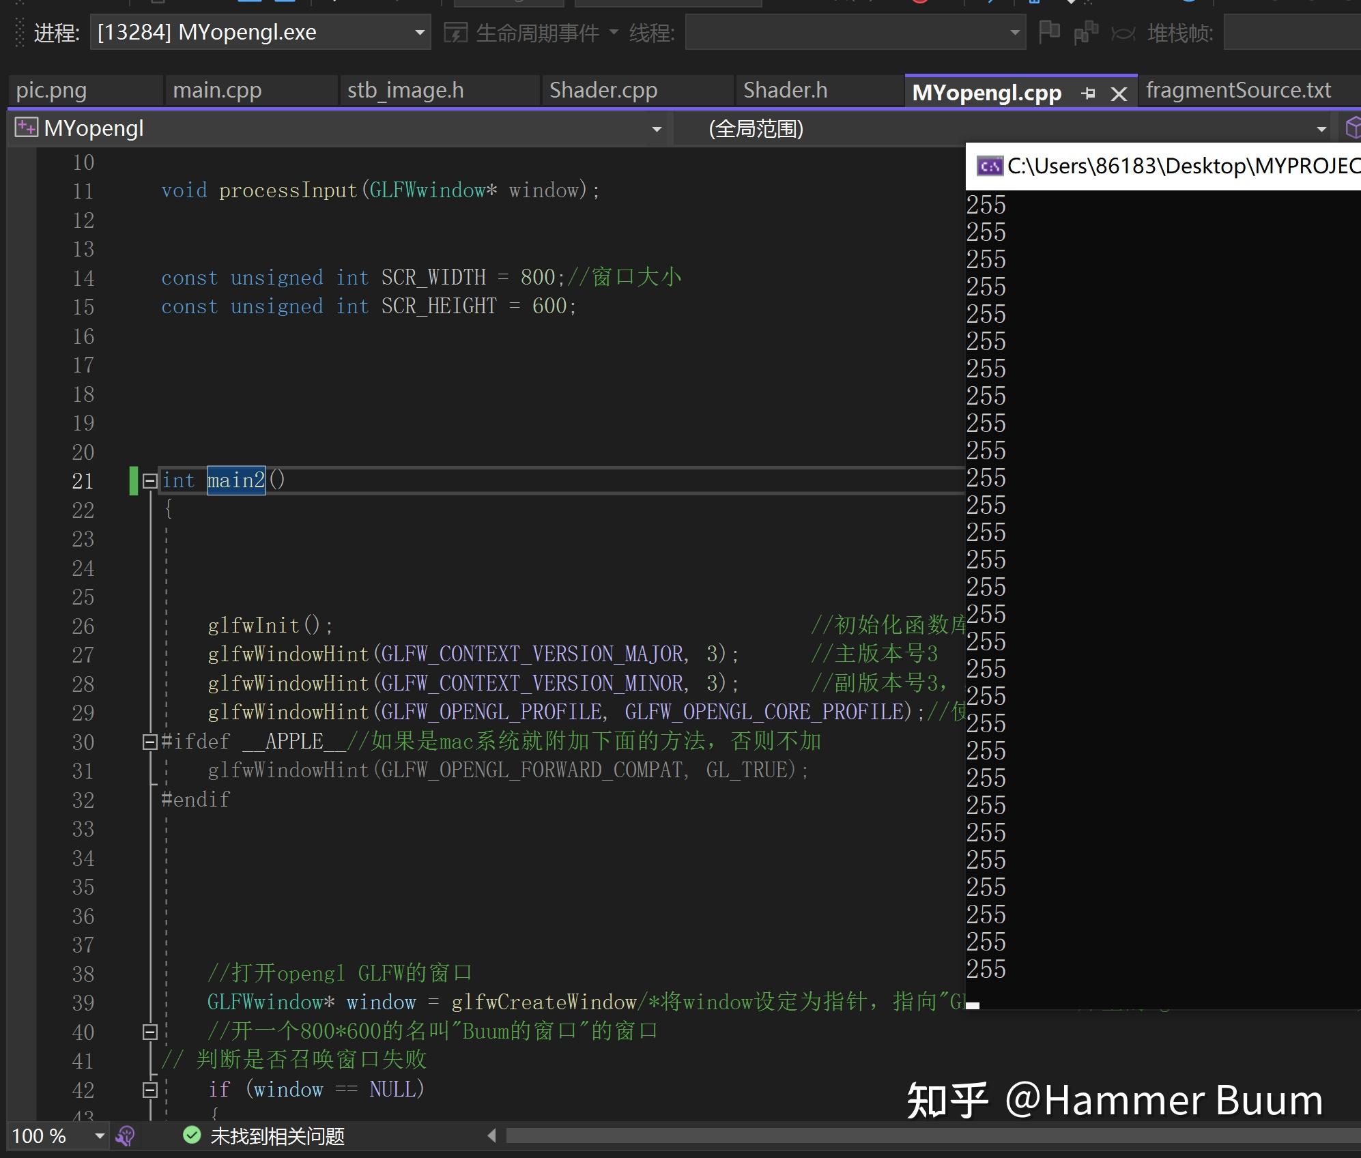Collapse the #ifdef __APPLE__ region on line 30
The width and height of the screenshot is (1361, 1158).
(149, 742)
